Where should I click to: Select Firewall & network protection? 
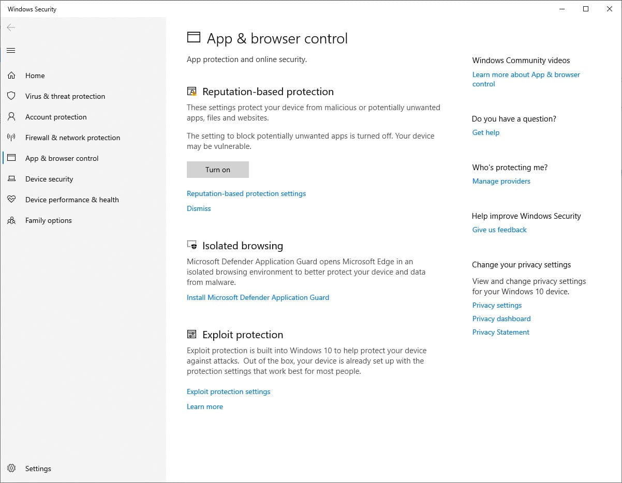click(72, 138)
